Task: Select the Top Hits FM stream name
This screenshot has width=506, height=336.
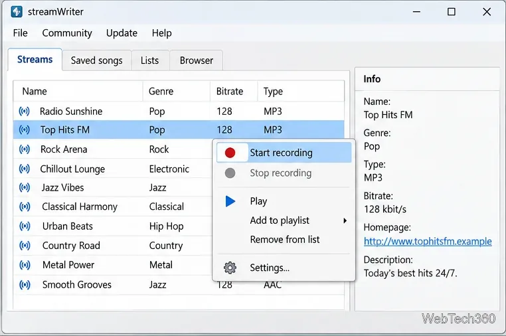Action: 65,129
